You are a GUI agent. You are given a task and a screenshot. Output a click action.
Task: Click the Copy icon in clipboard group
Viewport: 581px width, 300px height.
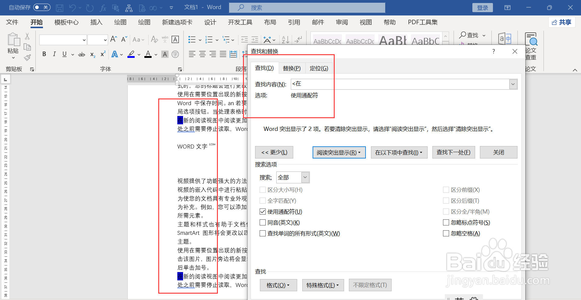tap(27, 47)
